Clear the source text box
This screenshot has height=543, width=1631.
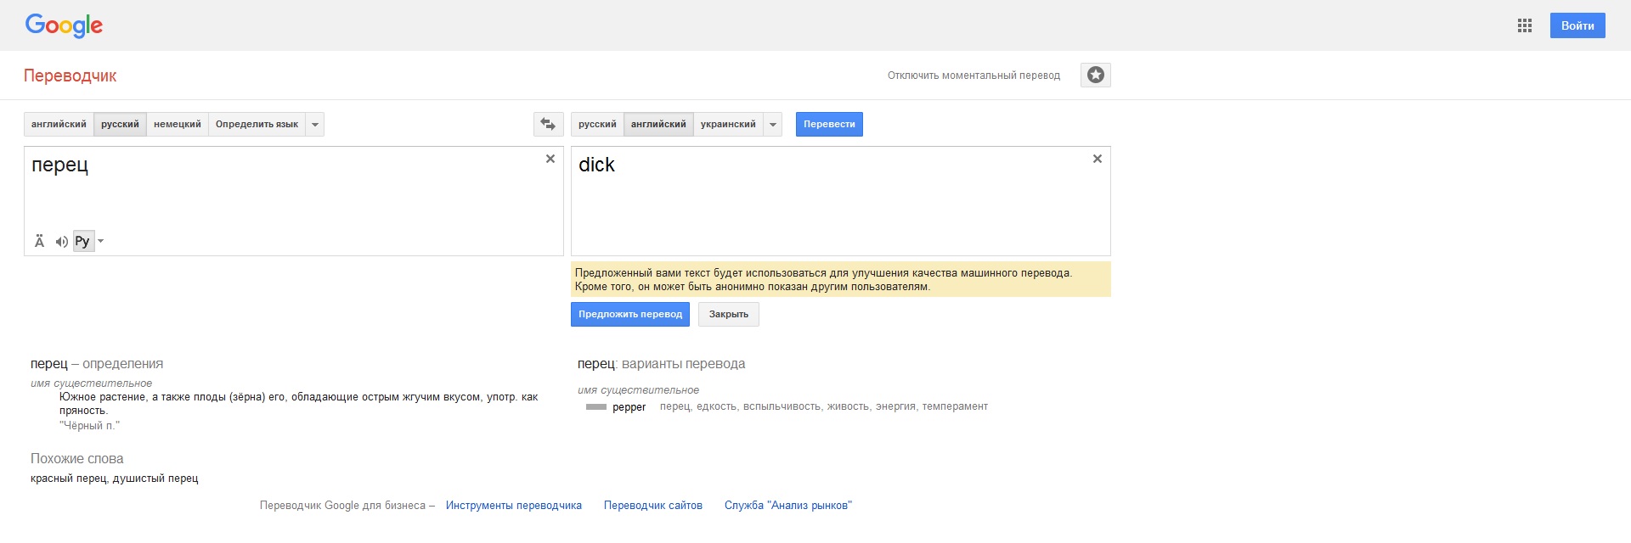click(550, 159)
